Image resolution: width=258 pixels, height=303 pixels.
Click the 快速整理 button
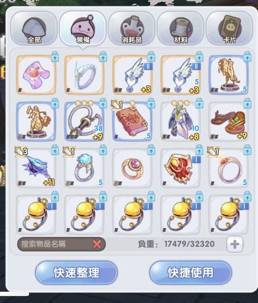point(76,273)
